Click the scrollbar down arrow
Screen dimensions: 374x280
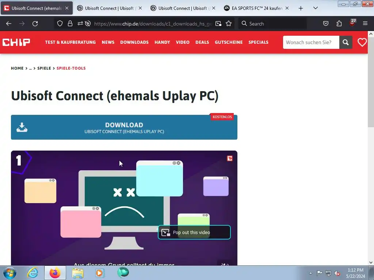click(371, 262)
